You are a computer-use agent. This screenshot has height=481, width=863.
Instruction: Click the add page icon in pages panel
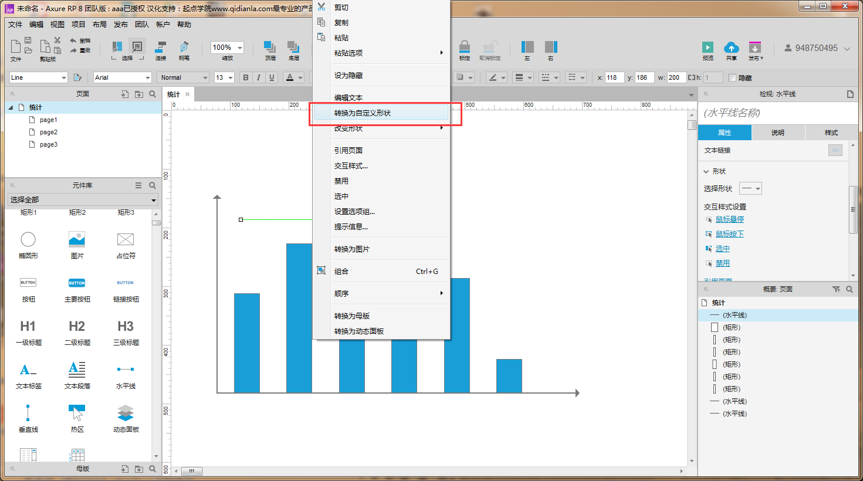(125, 94)
